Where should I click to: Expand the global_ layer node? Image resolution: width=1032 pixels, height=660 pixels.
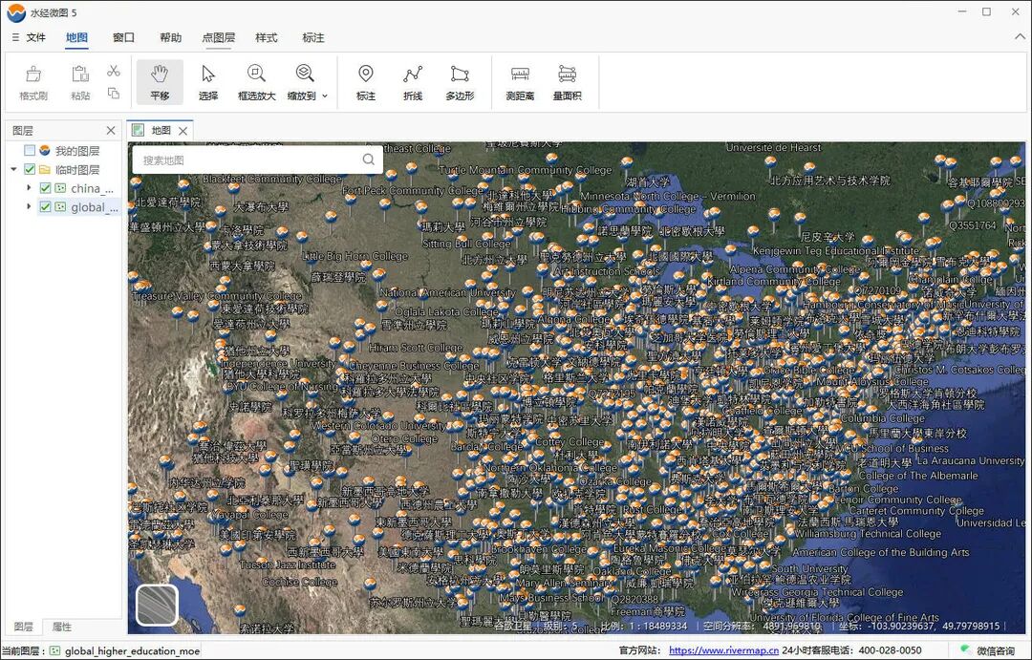point(29,207)
